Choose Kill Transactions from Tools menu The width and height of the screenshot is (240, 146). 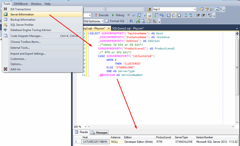tap(43, 9)
